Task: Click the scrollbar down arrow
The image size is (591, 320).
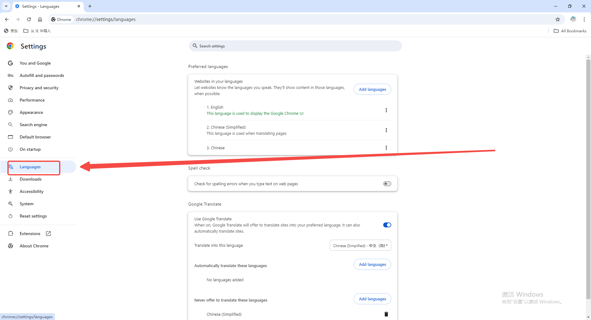Action: [x=588, y=317]
